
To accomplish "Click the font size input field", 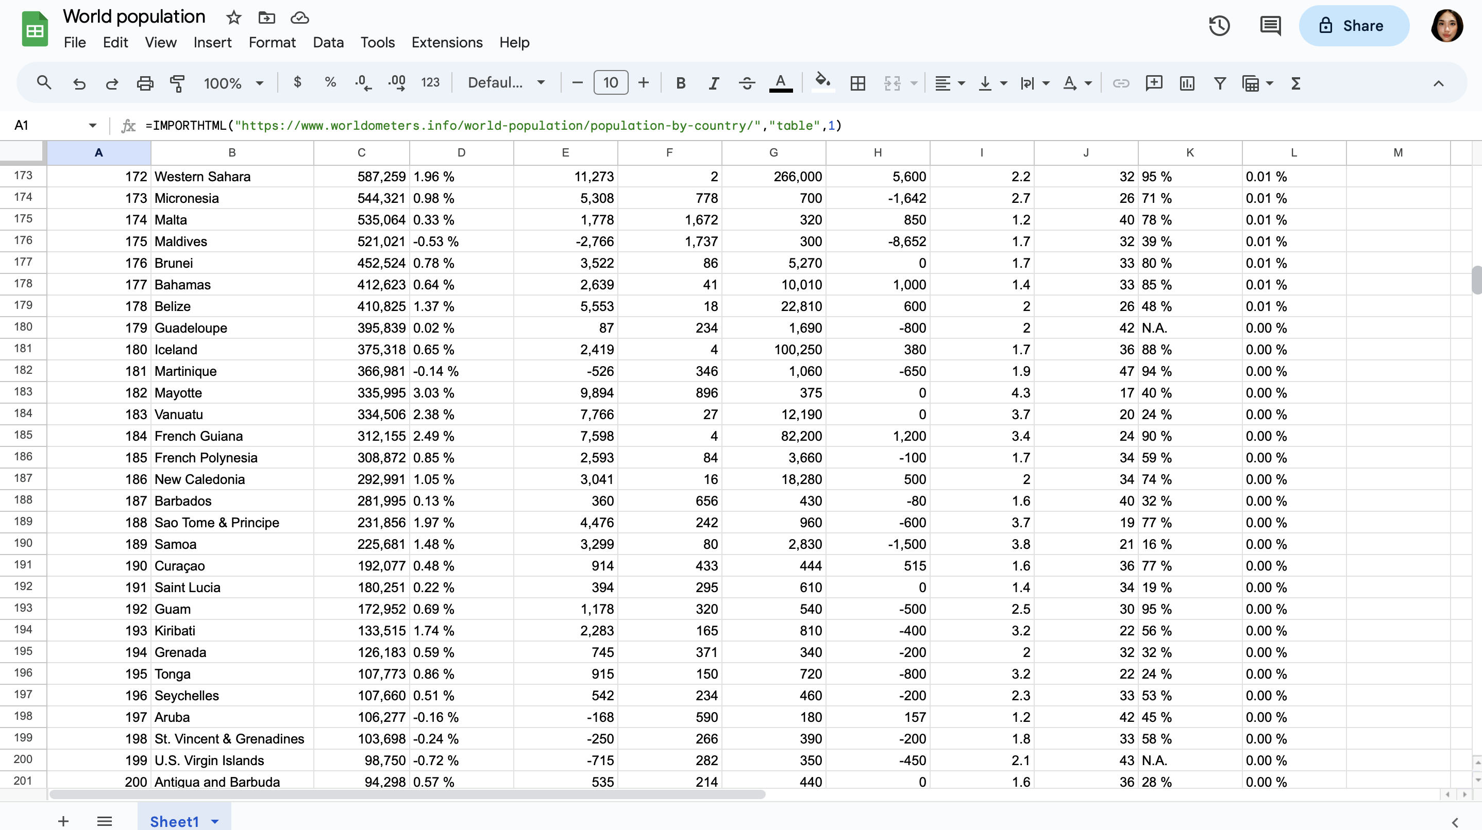I will [x=611, y=83].
